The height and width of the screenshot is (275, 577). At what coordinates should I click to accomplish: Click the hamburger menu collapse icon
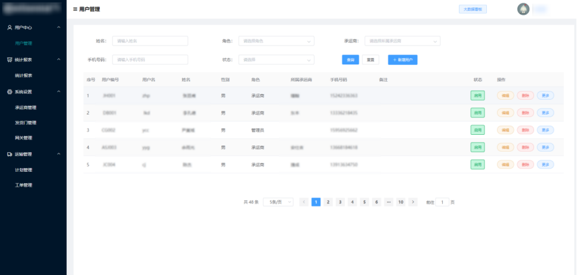pos(75,10)
